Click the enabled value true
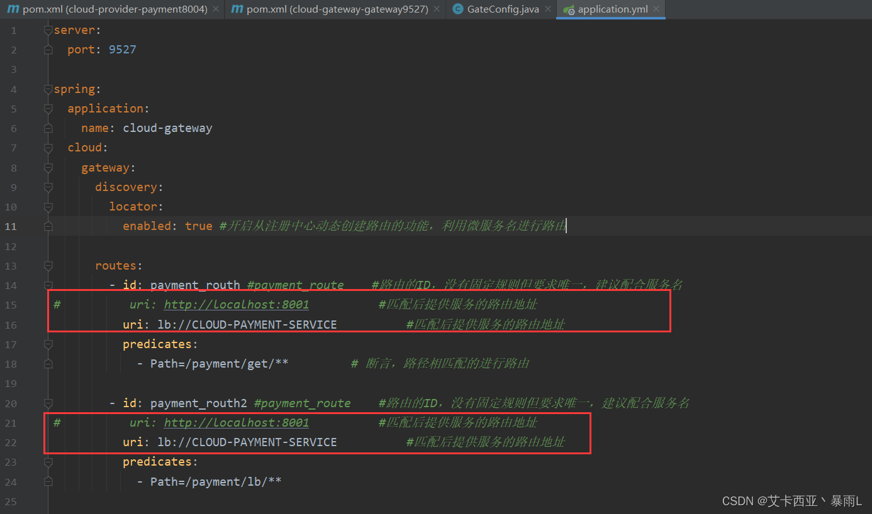The image size is (872, 514). [199, 226]
